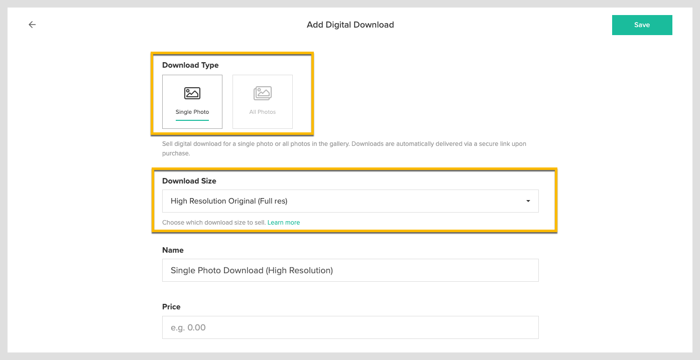Viewport: 700px width, 360px height.
Task: Click the highlighted Download Type box
Action: (232, 93)
